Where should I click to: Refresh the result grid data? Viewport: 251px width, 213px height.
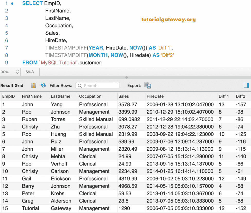point(43,85)
